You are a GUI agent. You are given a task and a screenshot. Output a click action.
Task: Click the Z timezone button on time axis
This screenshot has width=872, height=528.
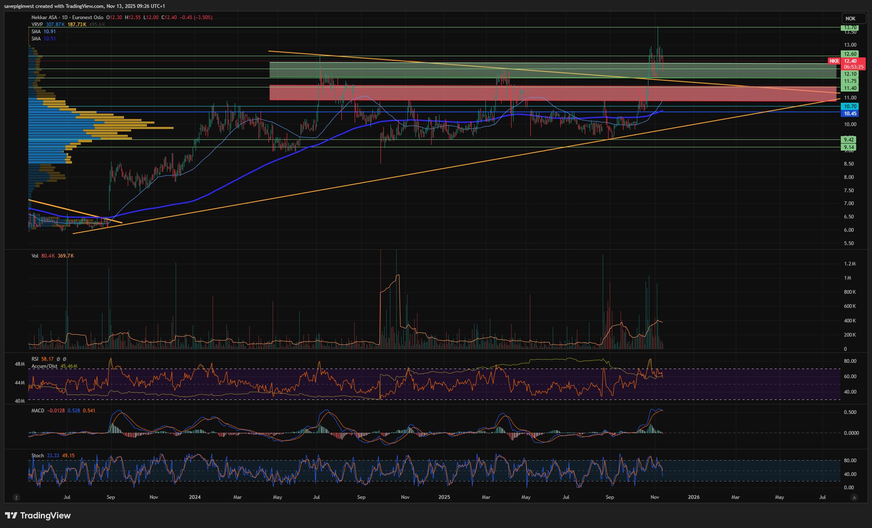[x=16, y=497]
